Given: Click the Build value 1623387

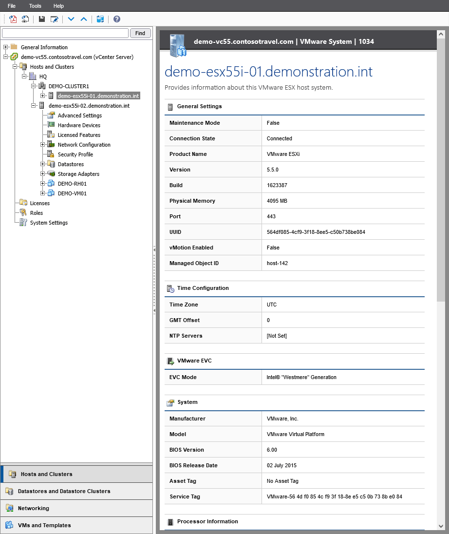Looking at the screenshot, I should (x=277, y=185).
